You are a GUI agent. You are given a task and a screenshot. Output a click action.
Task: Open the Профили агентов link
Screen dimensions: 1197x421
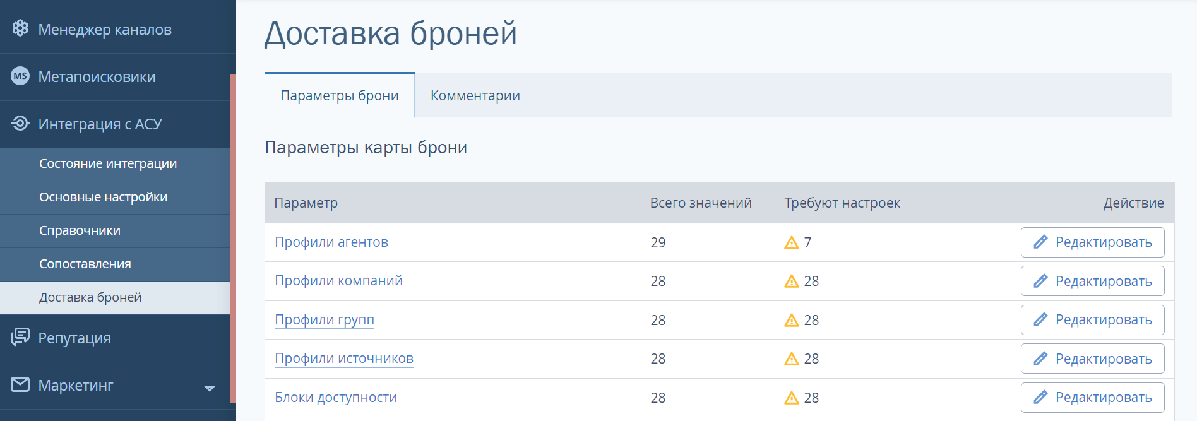pos(331,242)
